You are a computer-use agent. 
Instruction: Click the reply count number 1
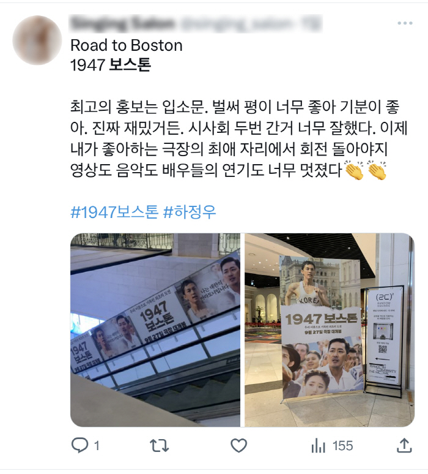[x=97, y=446]
